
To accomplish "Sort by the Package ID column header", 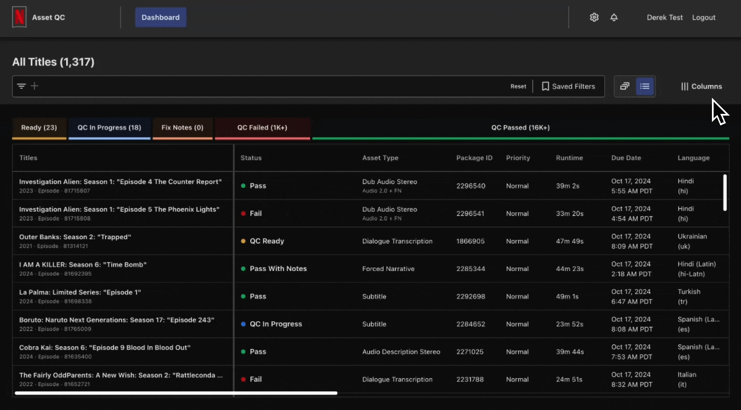I will coord(474,158).
